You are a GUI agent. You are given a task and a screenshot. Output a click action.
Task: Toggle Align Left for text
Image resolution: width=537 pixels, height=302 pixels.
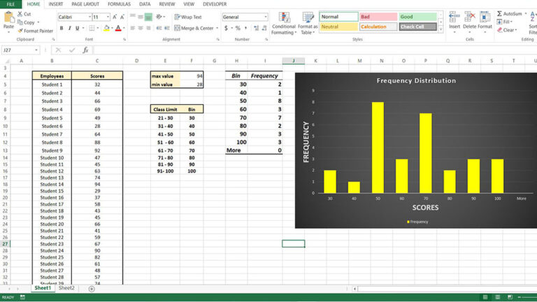coord(133,28)
